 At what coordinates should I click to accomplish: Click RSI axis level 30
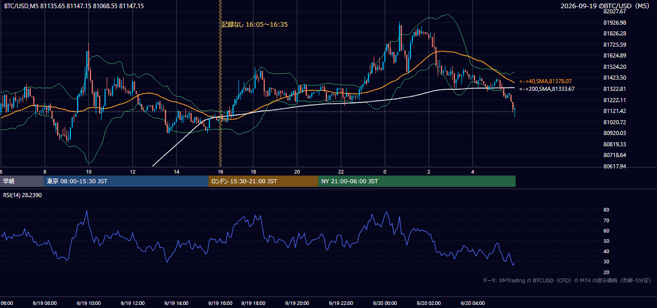pyautogui.click(x=606, y=262)
